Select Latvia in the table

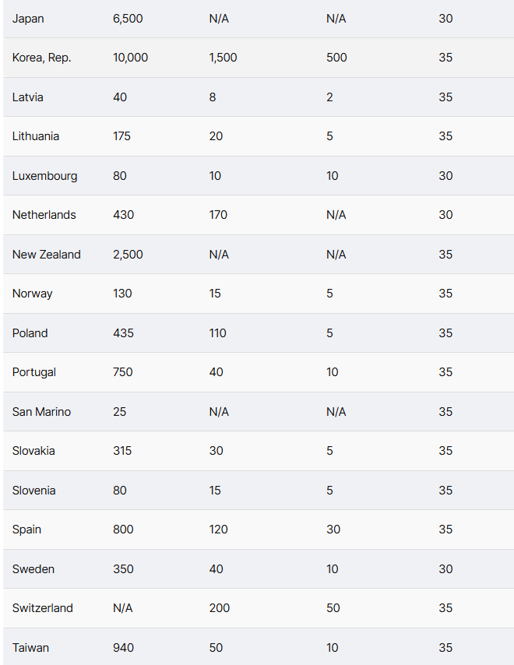pyautogui.click(x=27, y=97)
